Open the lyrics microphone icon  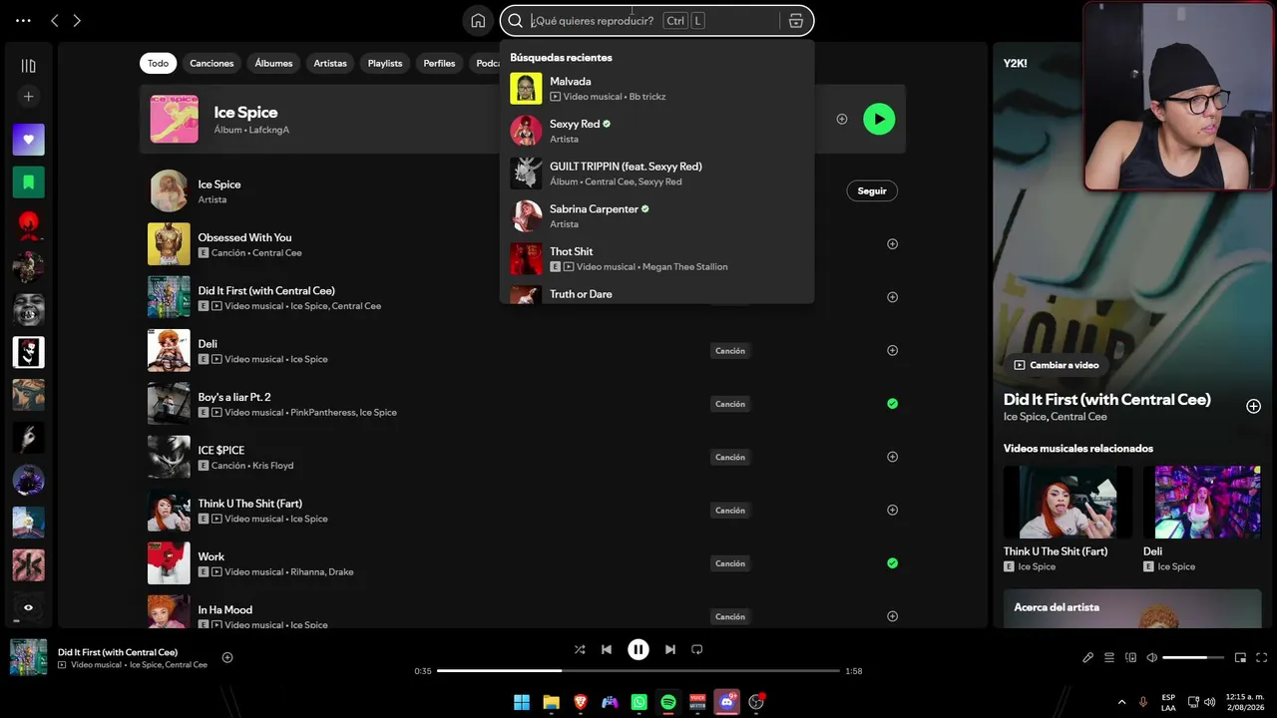tap(1087, 658)
